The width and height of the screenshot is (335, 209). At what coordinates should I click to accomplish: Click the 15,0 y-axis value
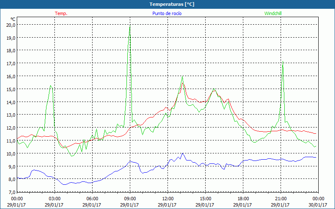click(x=11, y=89)
